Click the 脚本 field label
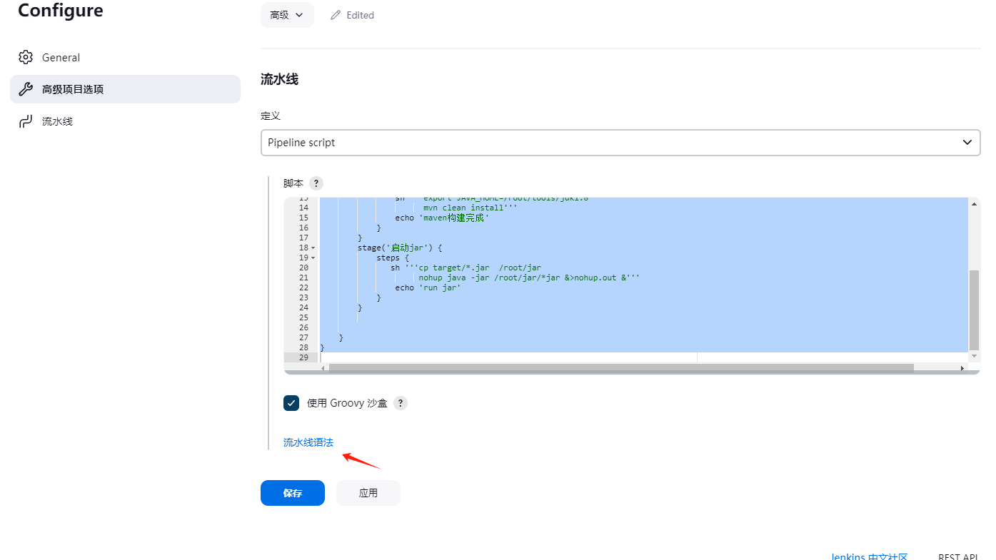Viewport: 996px width, 560px height. tap(293, 183)
